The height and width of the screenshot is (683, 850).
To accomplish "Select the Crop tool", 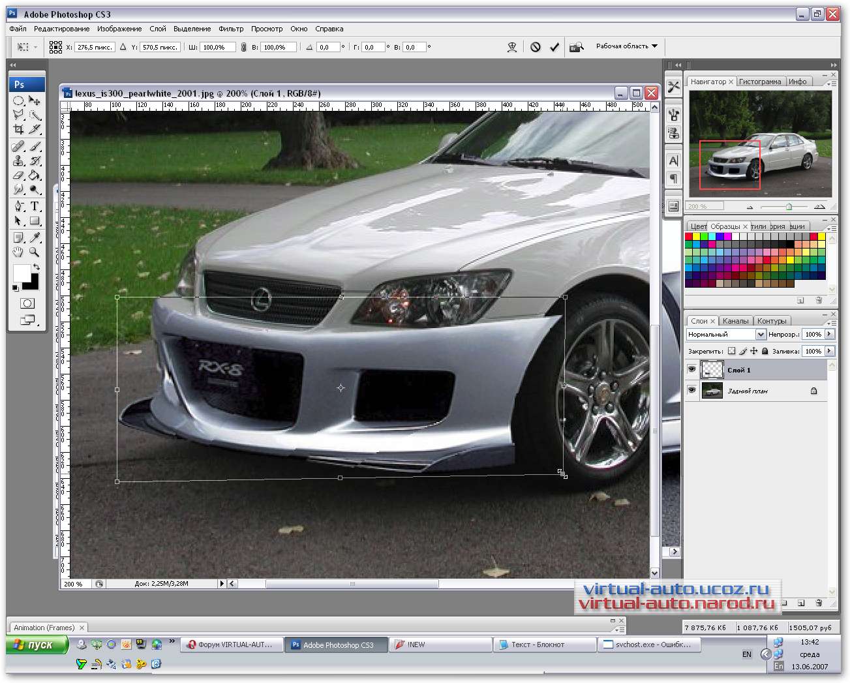I will coord(18,129).
